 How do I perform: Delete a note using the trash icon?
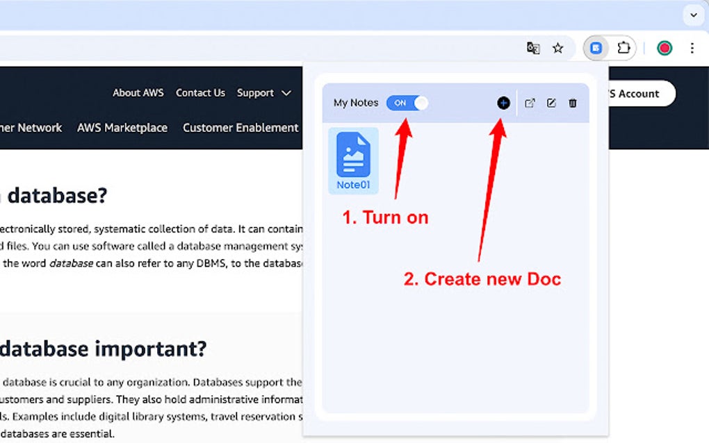coord(572,102)
